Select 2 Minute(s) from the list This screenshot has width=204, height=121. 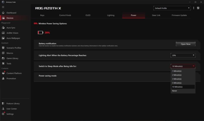[x=183, y=75]
